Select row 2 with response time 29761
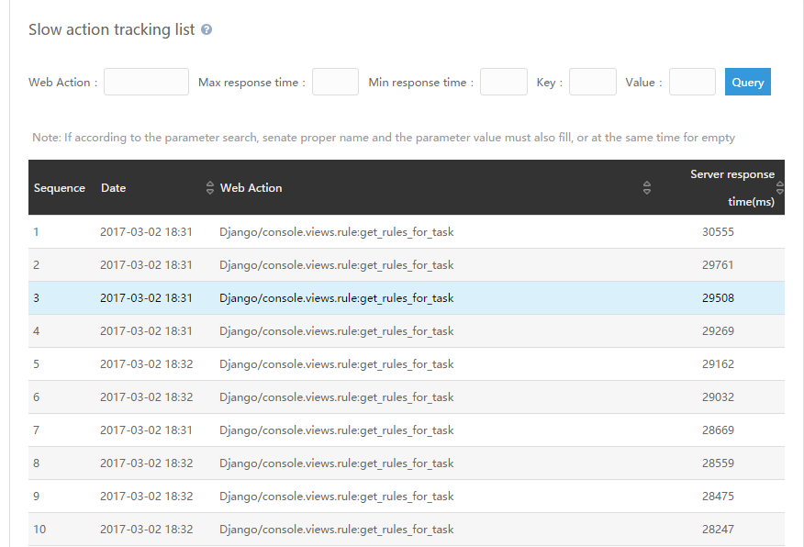Image resolution: width=804 pixels, height=547 pixels. pyautogui.click(x=717, y=265)
